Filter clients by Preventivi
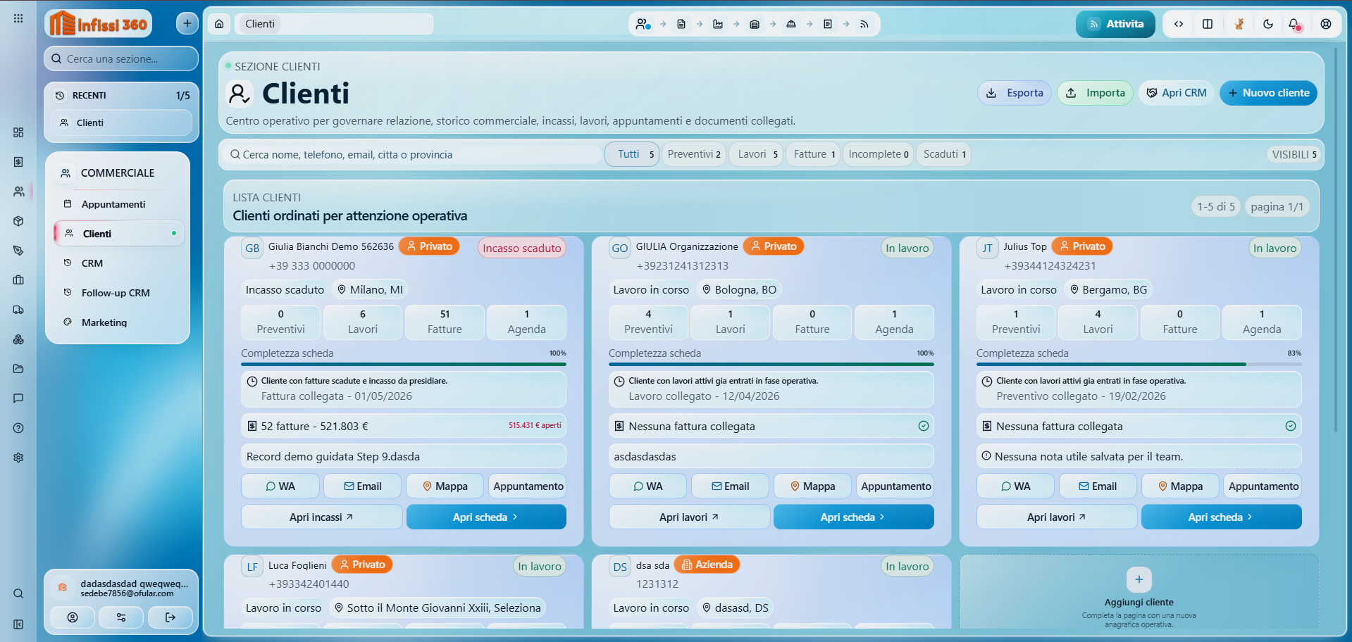 pyautogui.click(x=694, y=154)
